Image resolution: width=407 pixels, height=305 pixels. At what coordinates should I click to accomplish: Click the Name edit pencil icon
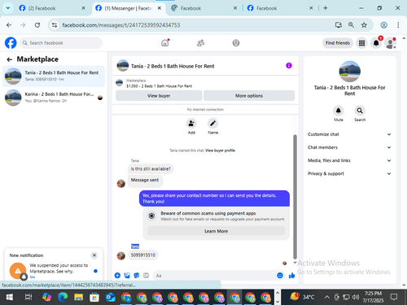coord(212,124)
